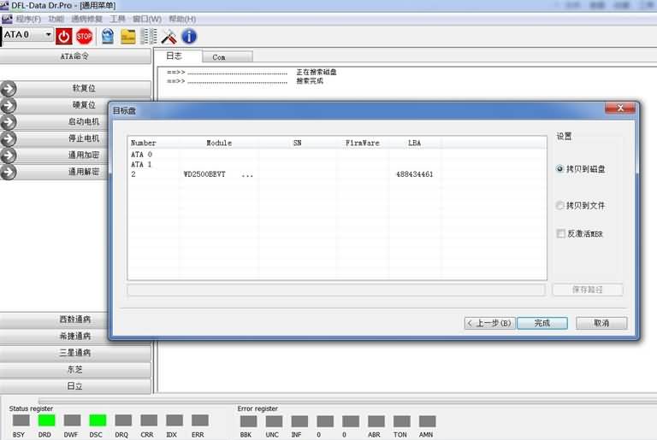
Task: Select the 拷贝到磁盘 radio option
Action: 560,169
